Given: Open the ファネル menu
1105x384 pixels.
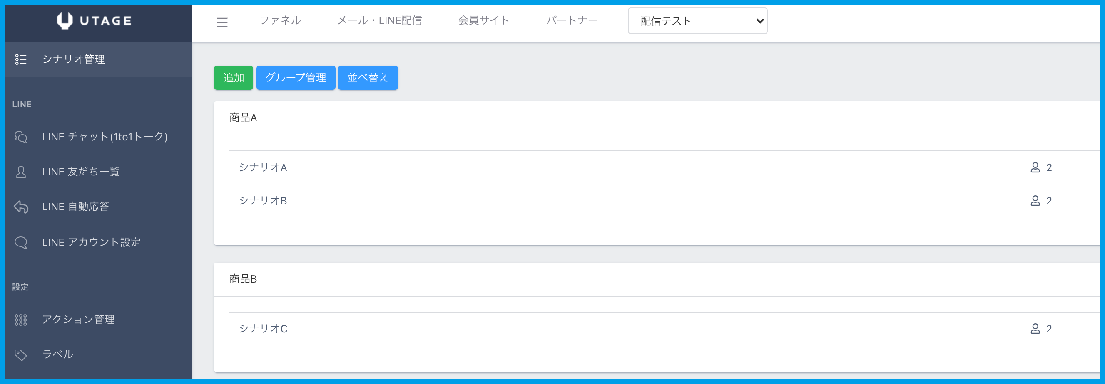Looking at the screenshot, I should 280,20.
